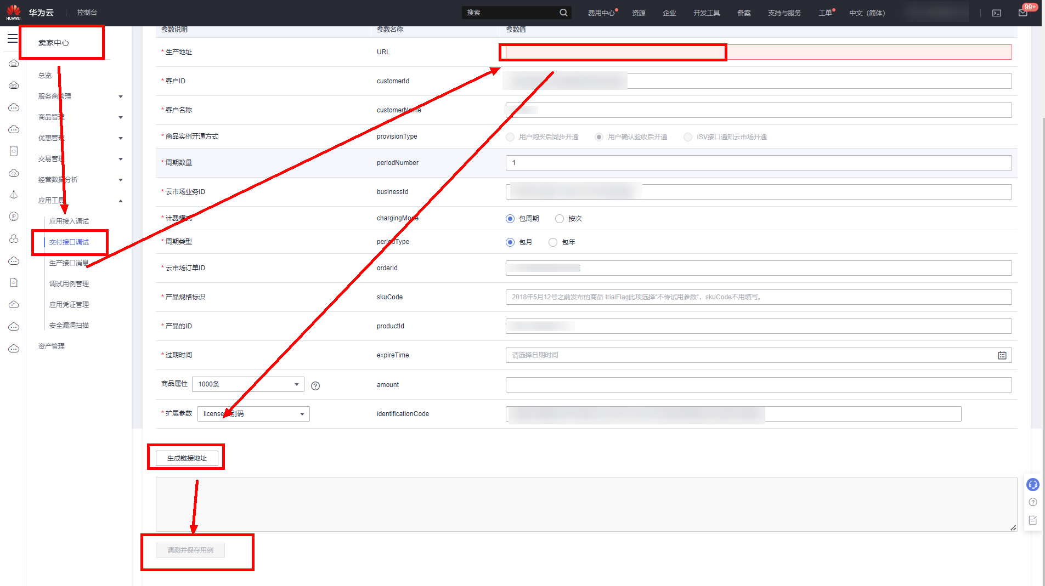Open 调试用例管理 in the sidebar

[x=69, y=284]
